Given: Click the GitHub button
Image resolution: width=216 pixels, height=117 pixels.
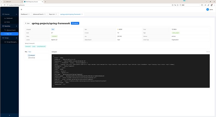Looking at the screenshot, I should (x=75, y=23).
